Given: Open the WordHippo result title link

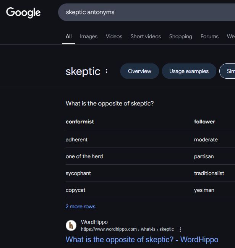Looking at the screenshot, I should tap(142, 240).
